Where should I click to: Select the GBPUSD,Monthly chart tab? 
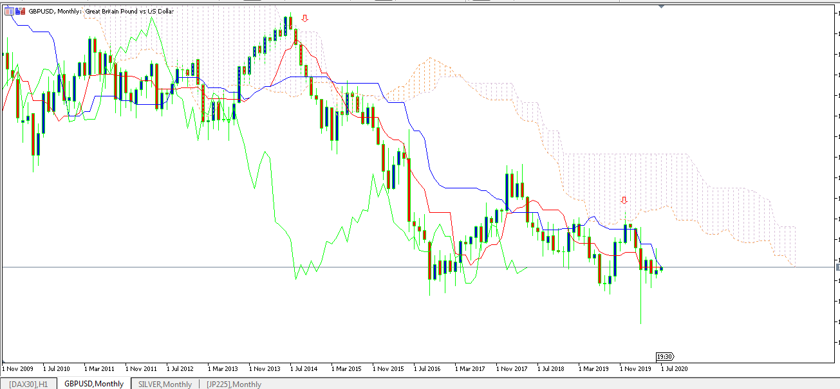click(94, 384)
